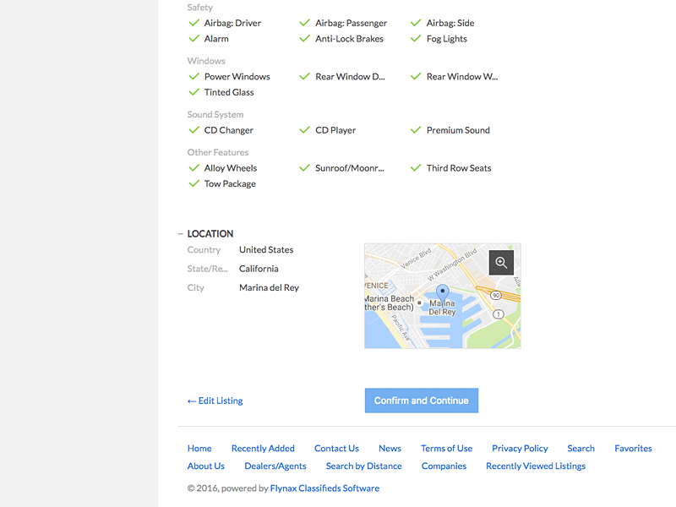Image resolution: width=676 pixels, height=507 pixels.
Task: Click the checkmark beside Airbag: Driver
Action: [194, 23]
